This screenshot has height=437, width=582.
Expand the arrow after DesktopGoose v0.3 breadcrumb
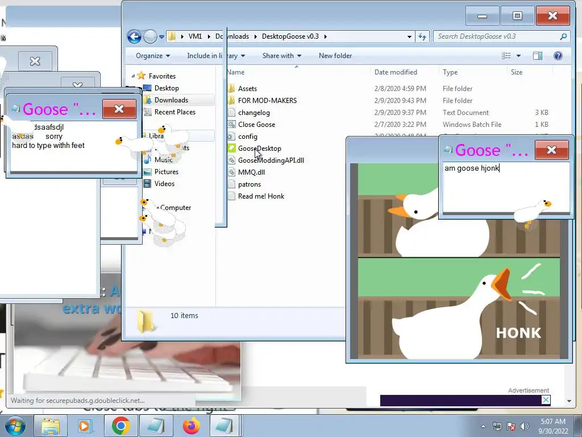326,36
